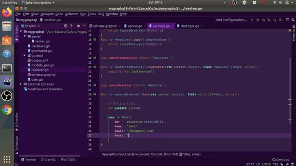Click the Debug bug icon in toolbar
Image resolution: width=296 pixels, height=166 pixels.
pyautogui.click(x=258, y=20)
